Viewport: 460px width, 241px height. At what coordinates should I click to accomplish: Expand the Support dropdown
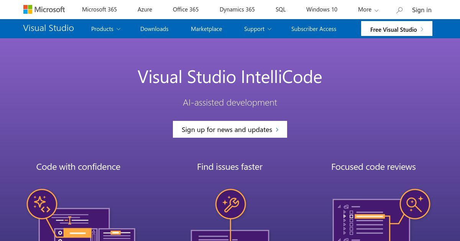(258, 29)
